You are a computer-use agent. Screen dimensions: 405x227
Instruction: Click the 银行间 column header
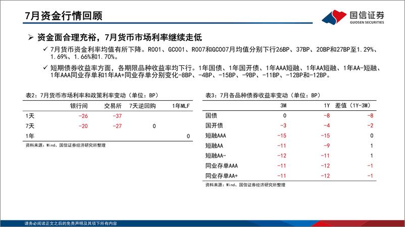(x=79, y=106)
